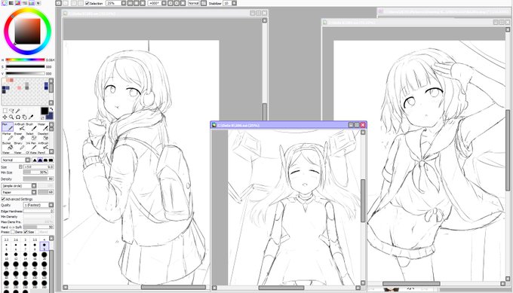This screenshot has height=293, width=513.
Task: Click the hue slider bar
Action: [x=25, y=60]
